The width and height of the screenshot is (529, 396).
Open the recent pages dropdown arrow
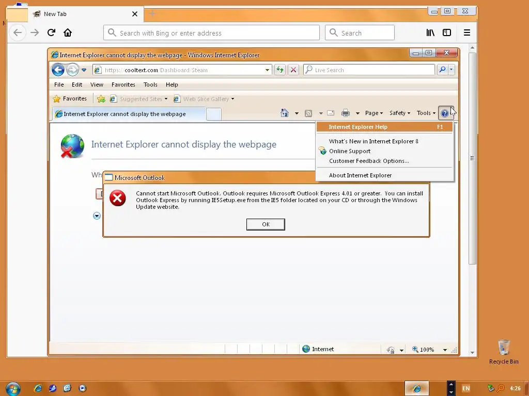pyautogui.click(x=84, y=70)
